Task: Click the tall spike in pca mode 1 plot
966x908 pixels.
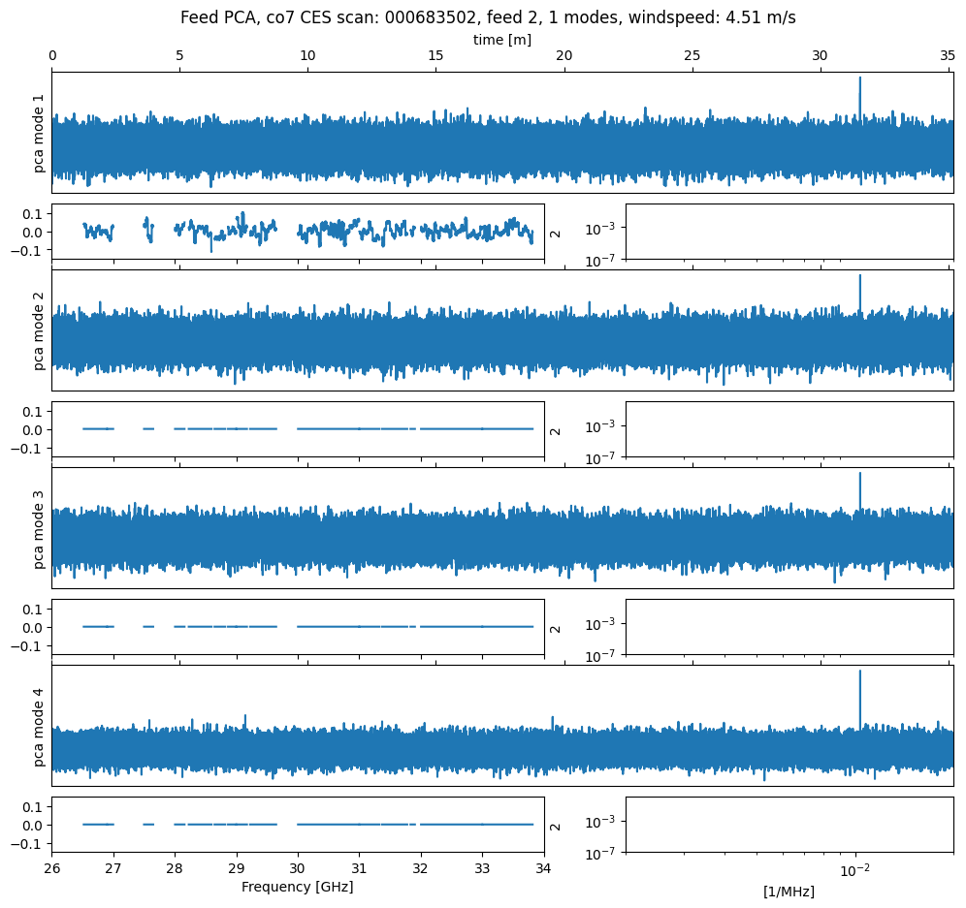Action: click(x=859, y=92)
